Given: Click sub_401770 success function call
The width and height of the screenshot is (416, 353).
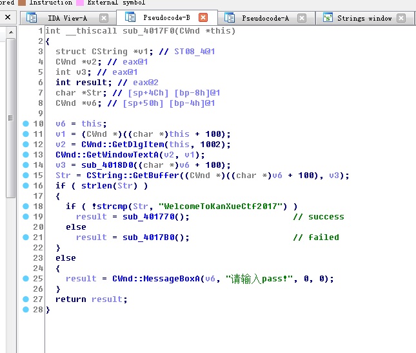Looking at the screenshot, I should point(148,217).
